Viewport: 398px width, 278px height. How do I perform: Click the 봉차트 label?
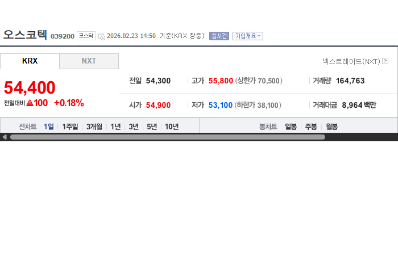[268, 127]
